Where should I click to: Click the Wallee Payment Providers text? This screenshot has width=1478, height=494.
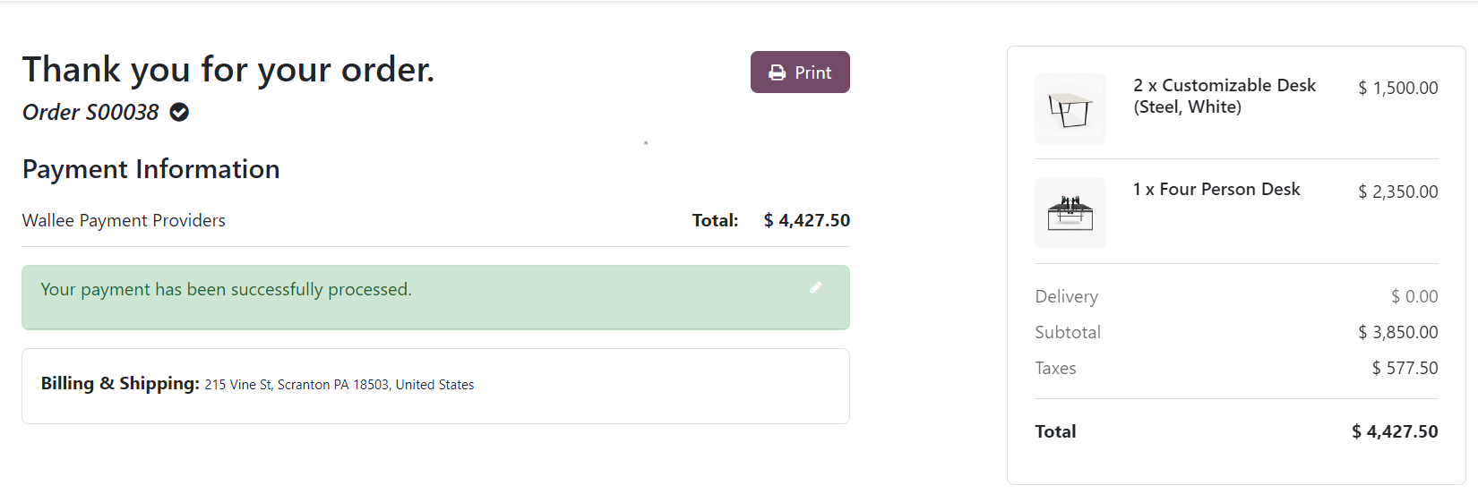(124, 220)
